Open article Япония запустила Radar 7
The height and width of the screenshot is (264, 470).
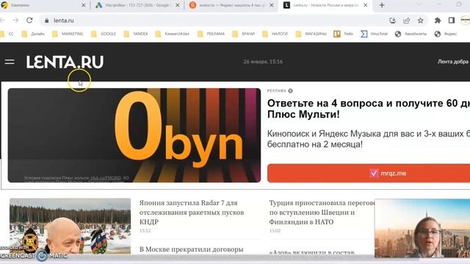pyautogui.click(x=192, y=212)
